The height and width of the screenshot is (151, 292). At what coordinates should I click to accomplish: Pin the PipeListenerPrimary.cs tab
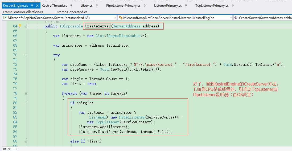click(x=145, y=6)
